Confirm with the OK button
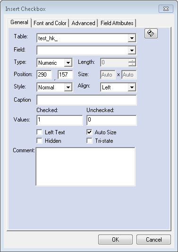 (115, 239)
